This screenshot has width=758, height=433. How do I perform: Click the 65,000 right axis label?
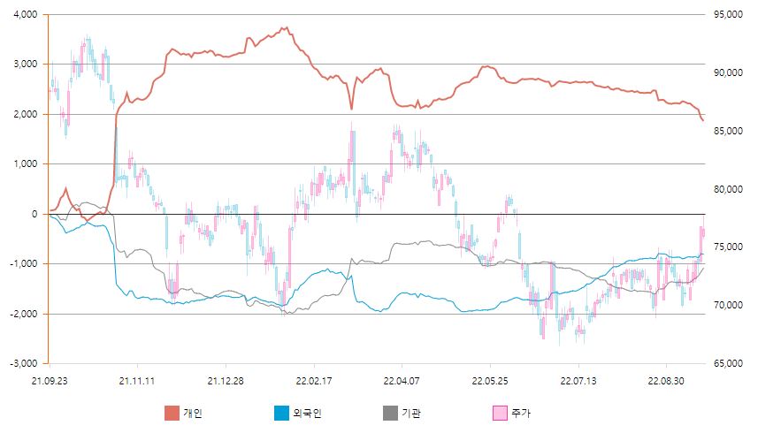[x=726, y=363]
